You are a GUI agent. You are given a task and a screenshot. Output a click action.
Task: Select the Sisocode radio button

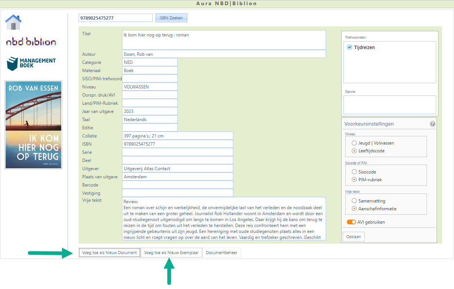pyautogui.click(x=354, y=172)
